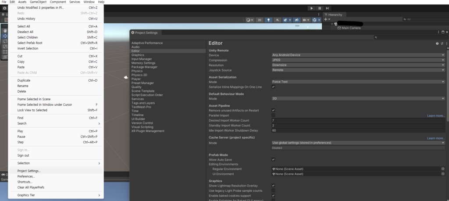
Task: Open Default Behaviour Mode 3D dropdown
Action: point(358,98)
